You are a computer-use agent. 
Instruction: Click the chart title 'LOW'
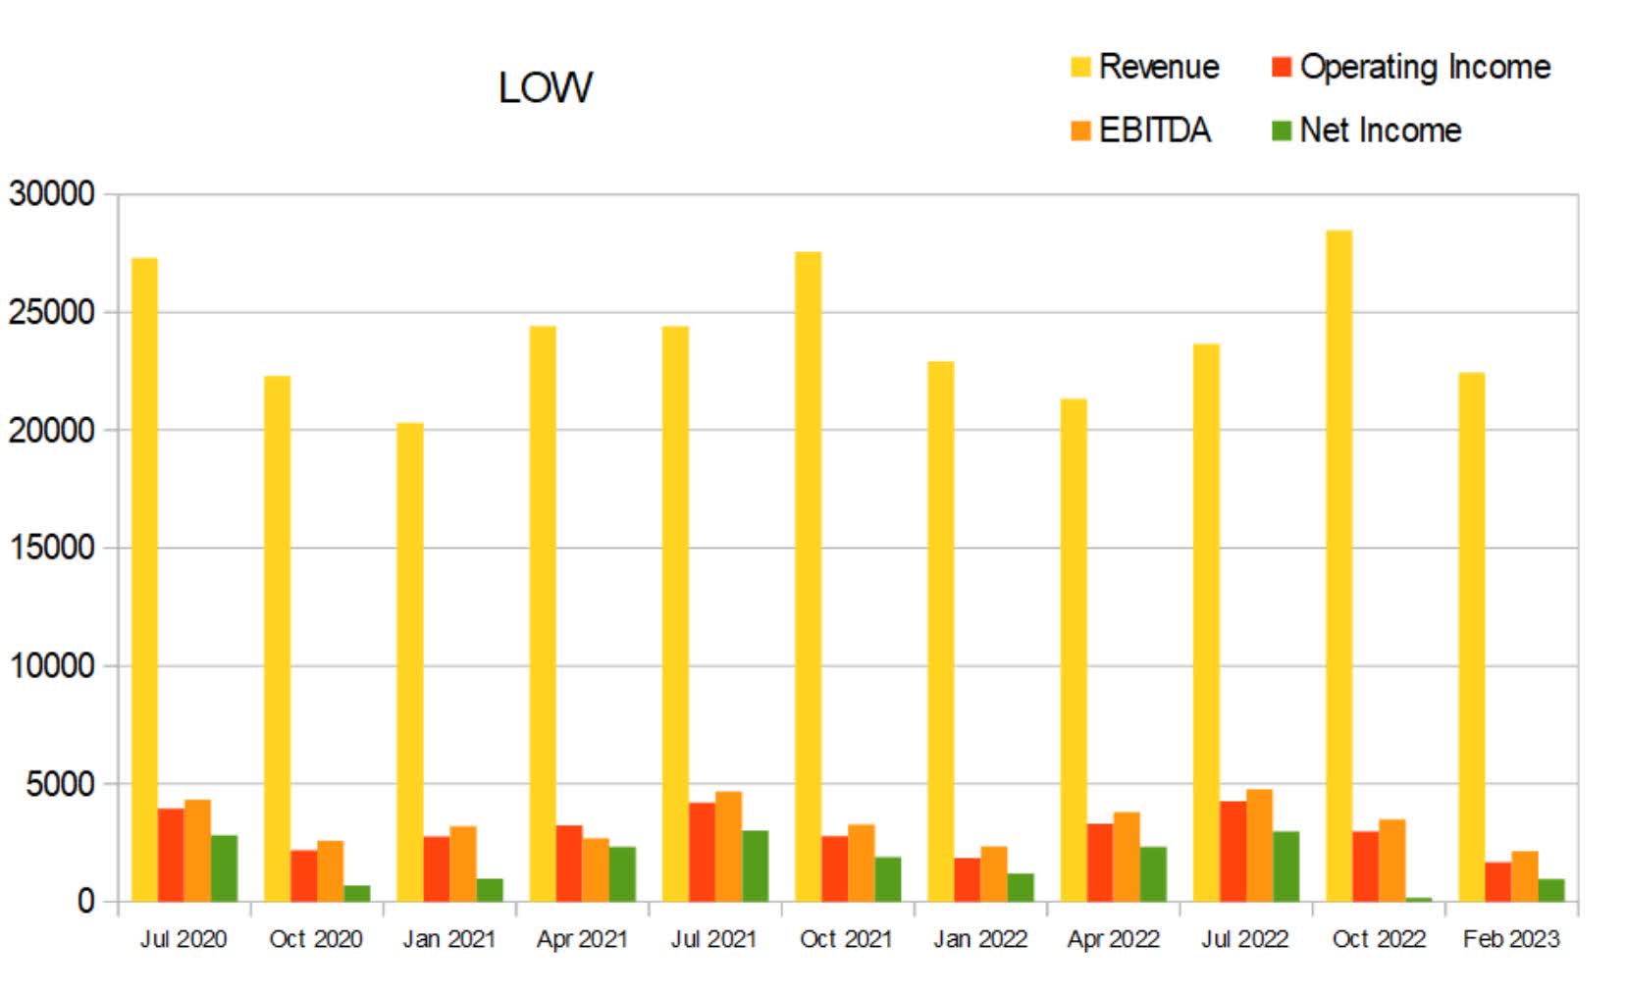coord(546,88)
